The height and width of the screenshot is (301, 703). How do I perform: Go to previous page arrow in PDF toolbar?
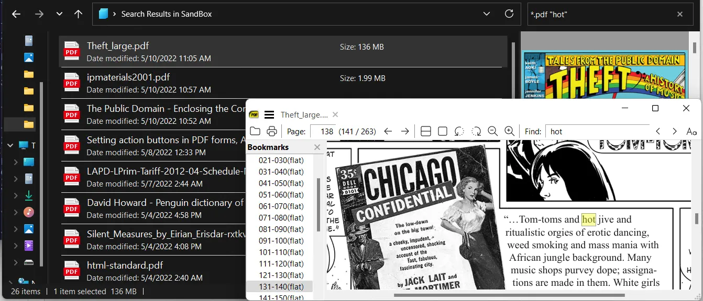coord(388,131)
